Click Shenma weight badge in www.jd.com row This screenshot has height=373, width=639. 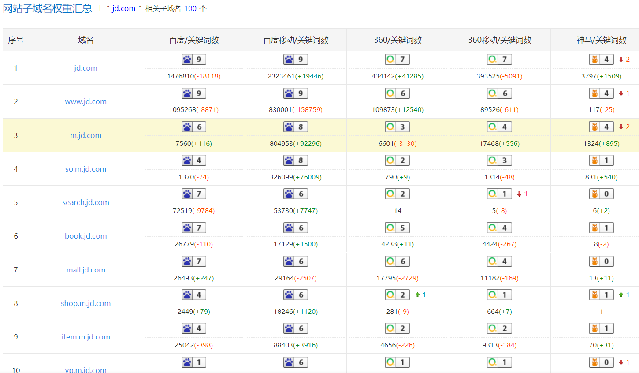click(x=602, y=93)
